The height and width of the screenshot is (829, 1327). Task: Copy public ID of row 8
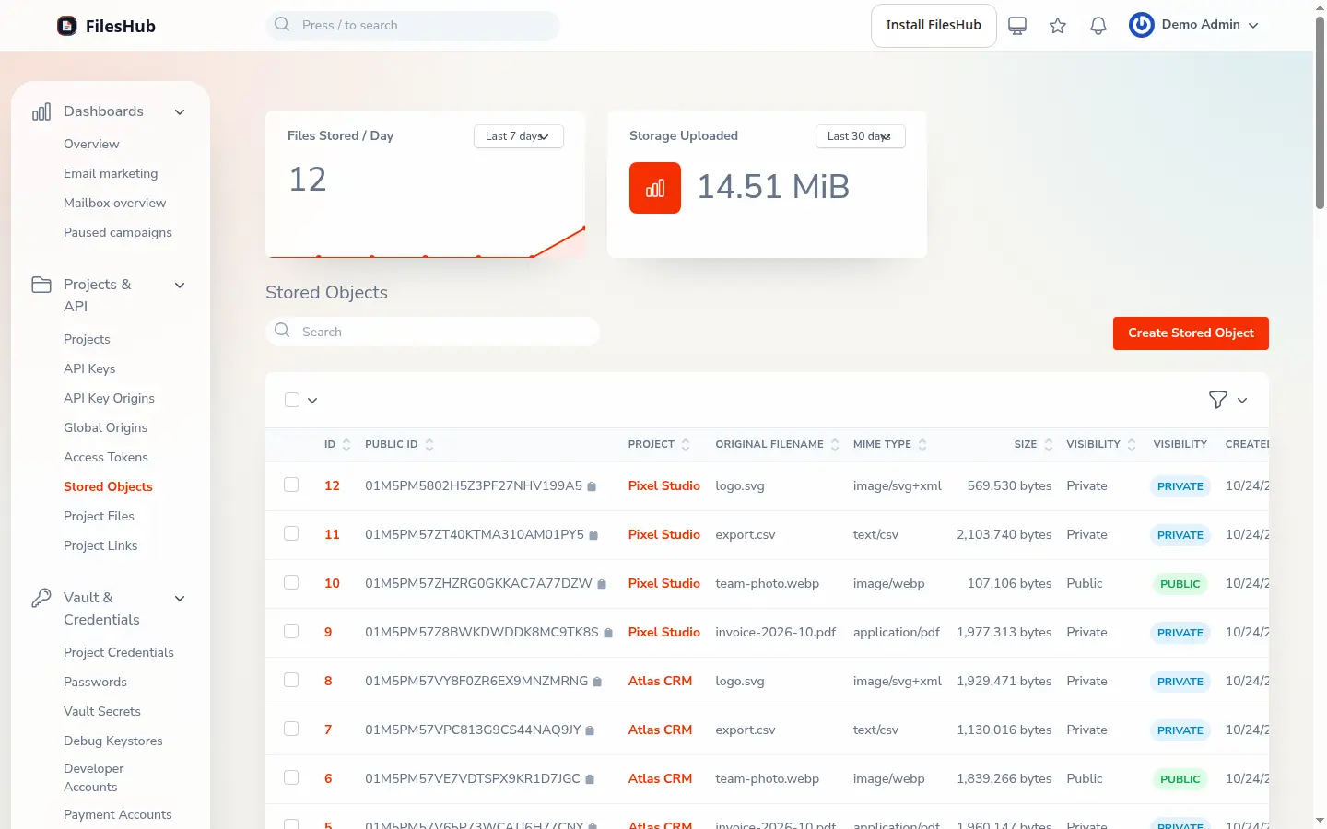click(x=597, y=682)
